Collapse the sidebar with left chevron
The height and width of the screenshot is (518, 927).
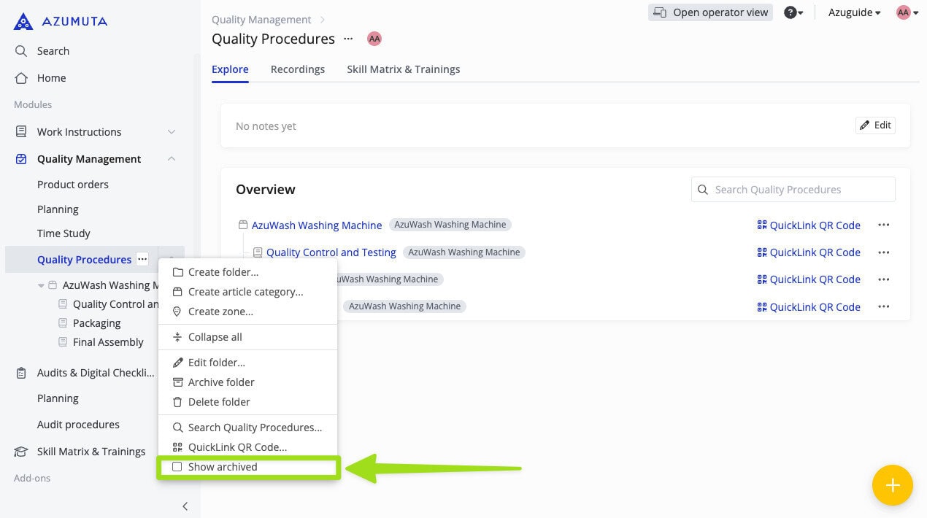coord(185,506)
